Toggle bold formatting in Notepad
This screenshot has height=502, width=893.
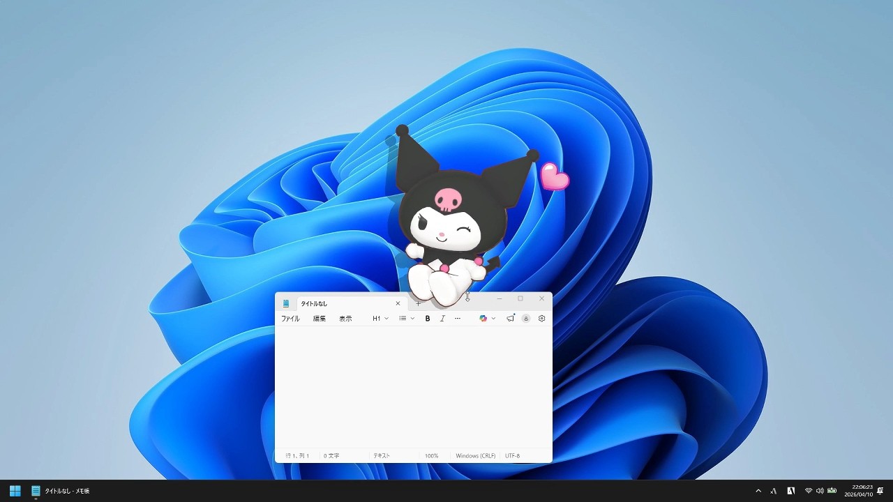pyautogui.click(x=428, y=319)
